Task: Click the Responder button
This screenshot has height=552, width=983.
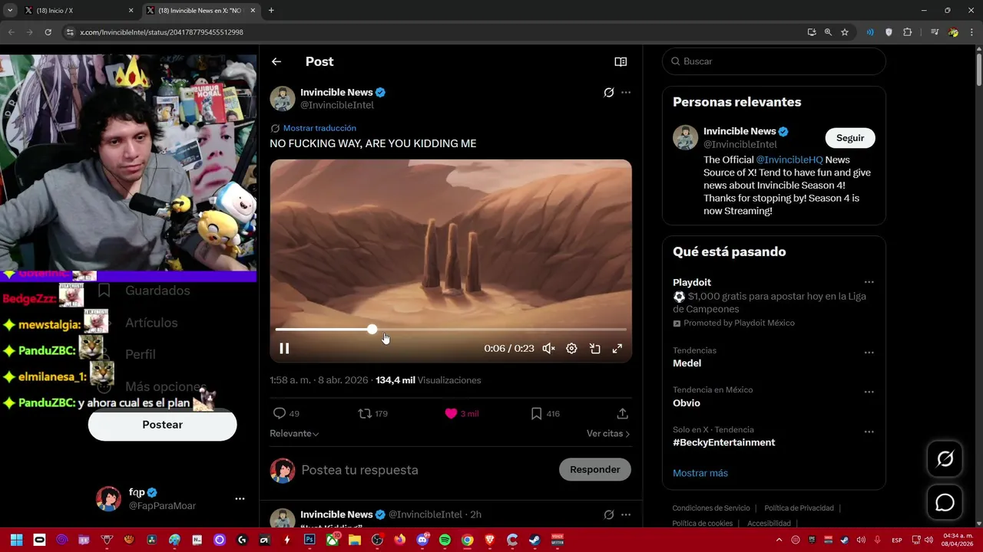Action: pos(595,469)
